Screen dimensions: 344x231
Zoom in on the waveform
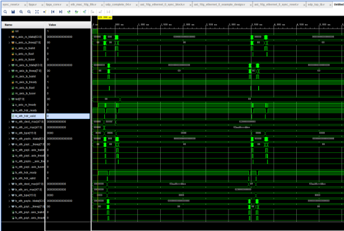pyautogui.click(x=21, y=12)
